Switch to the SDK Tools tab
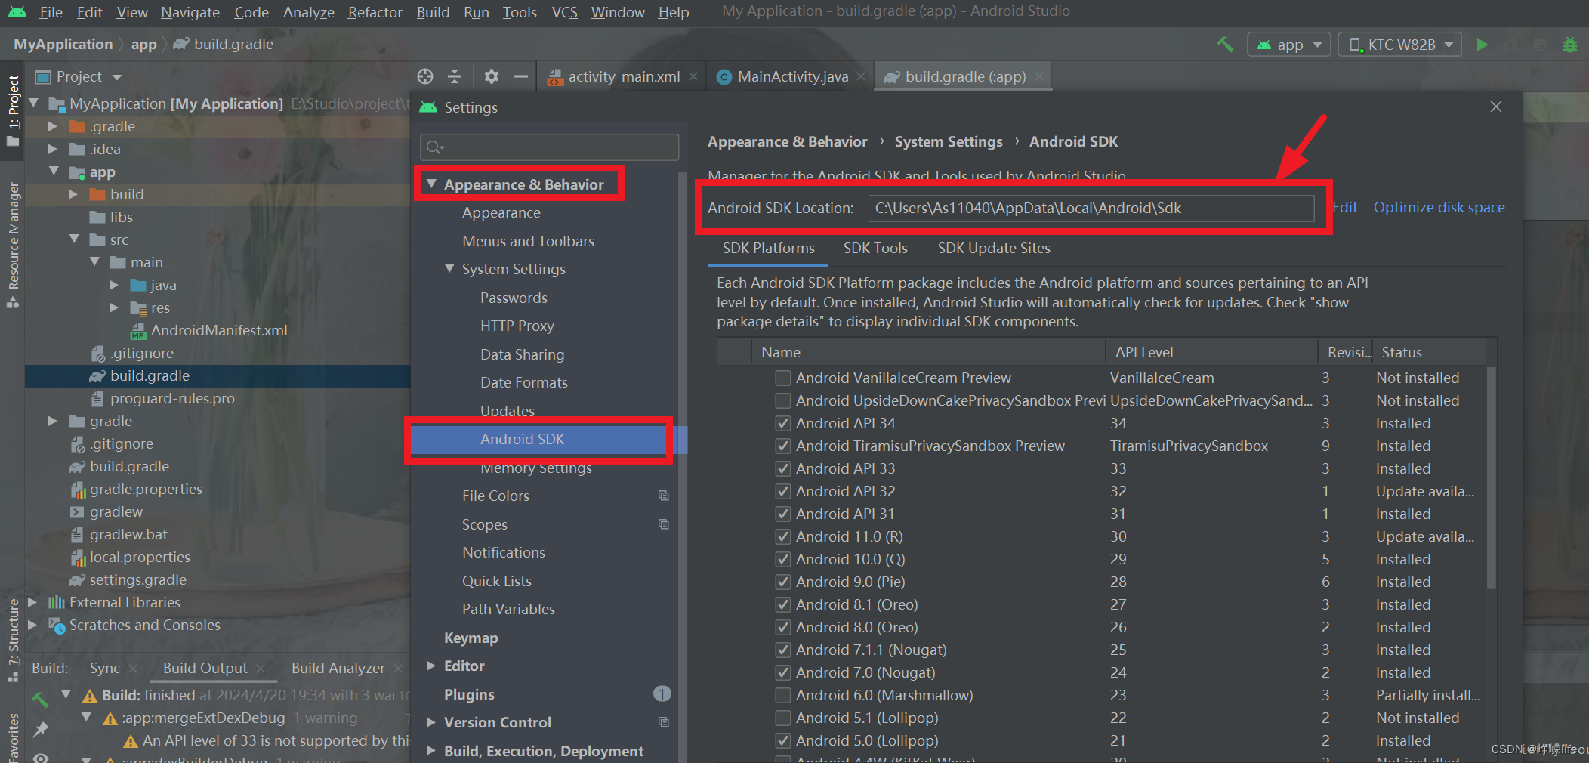This screenshot has height=763, width=1589. coord(875,248)
